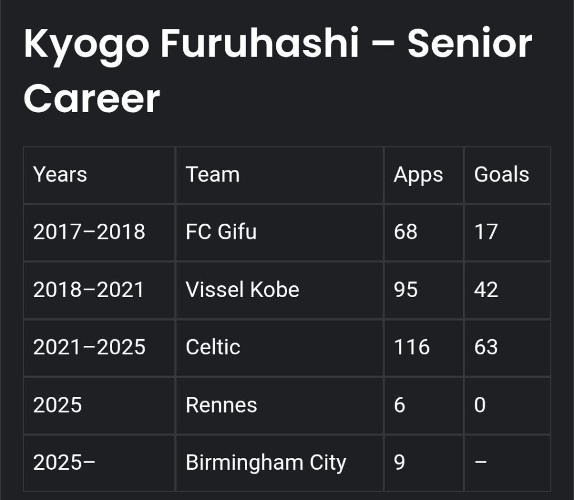Select the Birmingham City team cell

coord(280,463)
